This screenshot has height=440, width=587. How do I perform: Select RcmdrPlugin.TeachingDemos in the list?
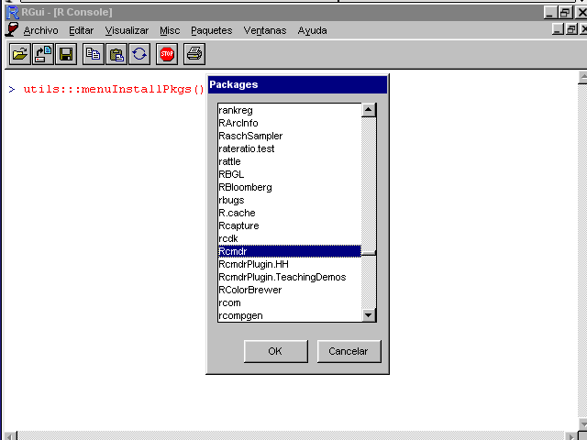point(282,277)
